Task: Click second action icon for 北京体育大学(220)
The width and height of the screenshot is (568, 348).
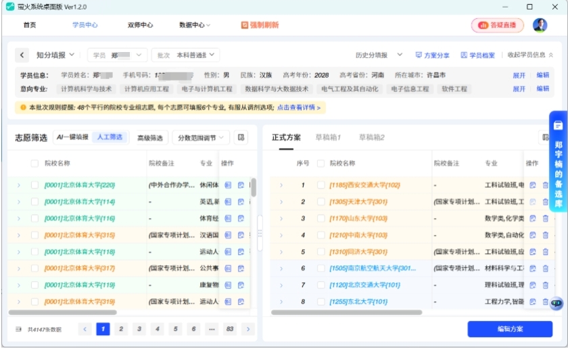Action: (241, 185)
